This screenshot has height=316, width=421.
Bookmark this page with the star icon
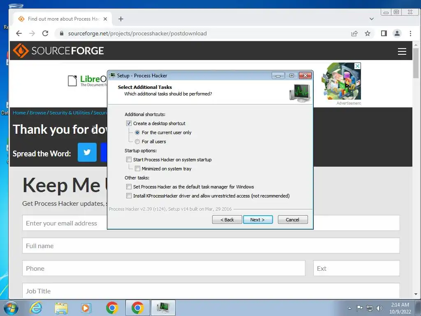coord(368,33)
